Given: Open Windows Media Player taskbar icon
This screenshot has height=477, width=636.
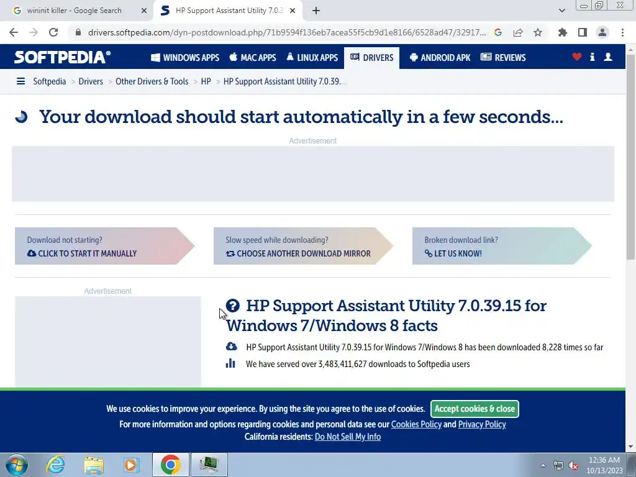Looking at the screenshot, I should click(131, 465).
